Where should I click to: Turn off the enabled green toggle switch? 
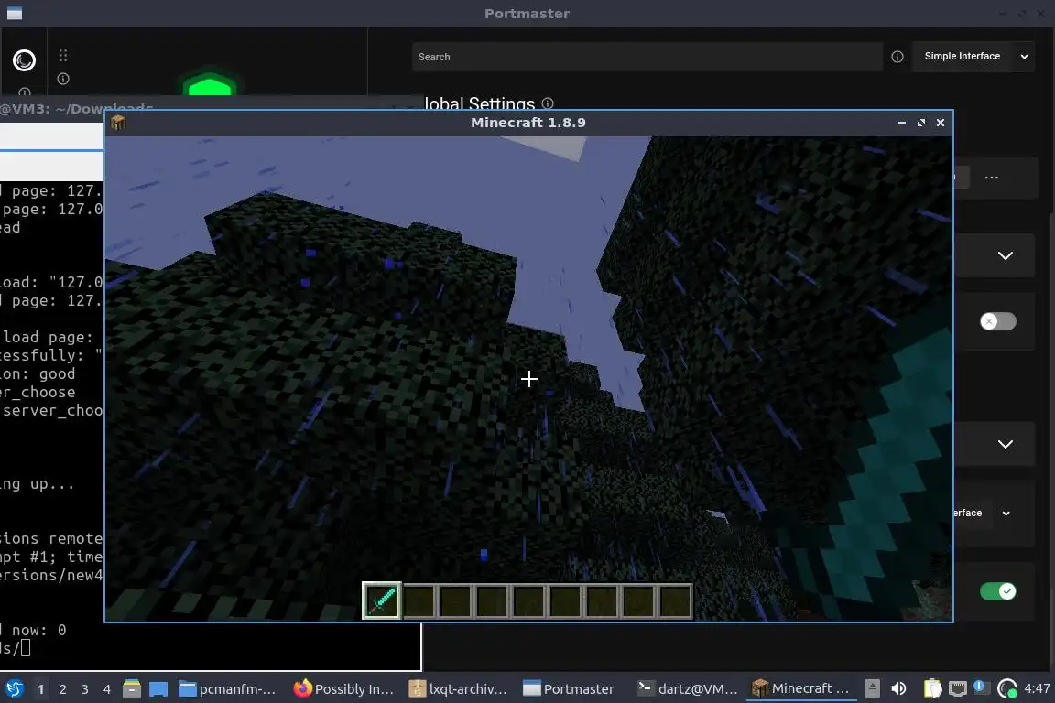(998, 591)
